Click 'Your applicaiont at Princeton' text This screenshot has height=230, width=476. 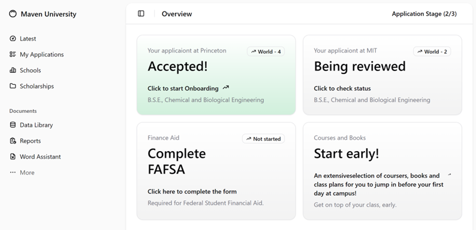pos(186,51)
